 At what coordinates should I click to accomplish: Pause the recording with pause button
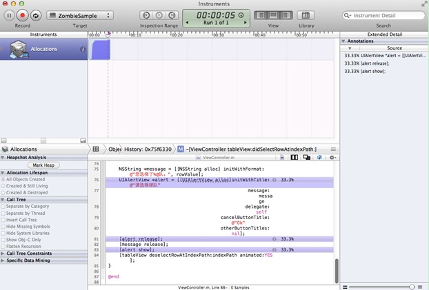click(x=9, y=16)
